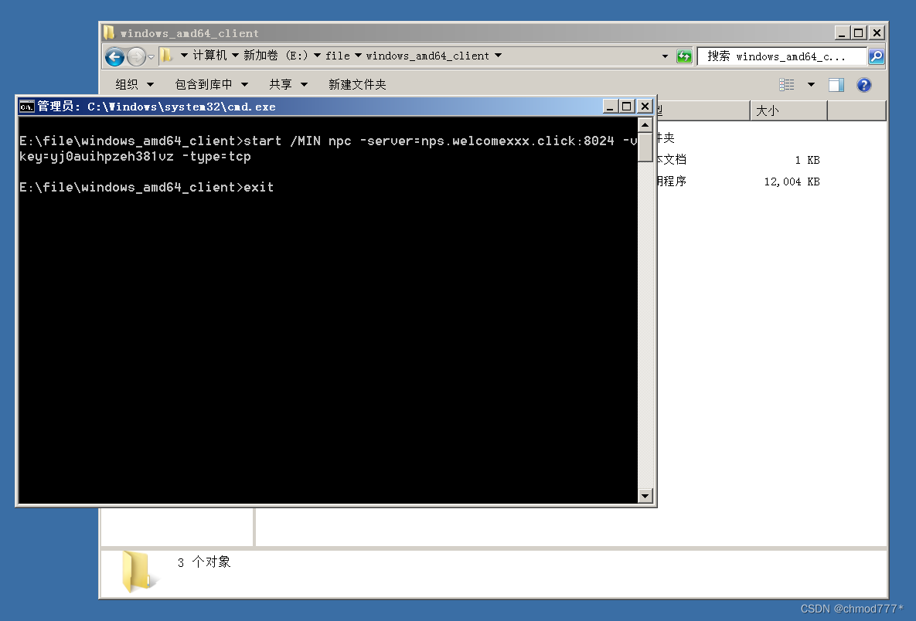Viewport: 916px width, 621px height.
Task: Click the console scrollbar down arrow
Action: click(x=645, y=497)
